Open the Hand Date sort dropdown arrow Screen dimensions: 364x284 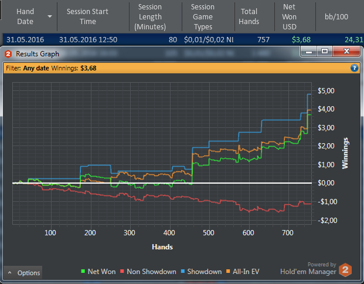pyautogui.click(x=50, y=16)
